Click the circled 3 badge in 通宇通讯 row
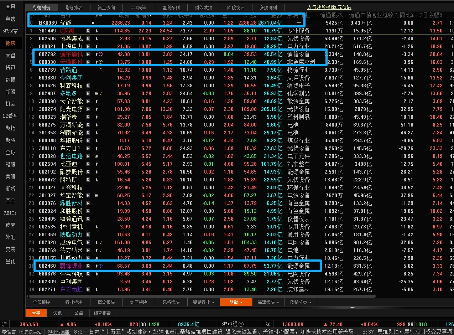The image size is (454, 335). [100, 54]
